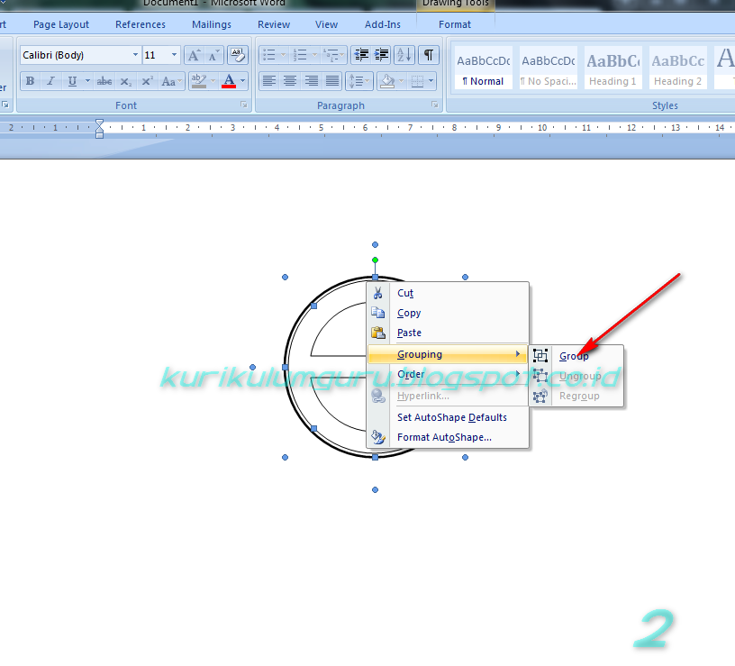
Task: Open the Calibri font family dropdown
Action: 135,54
